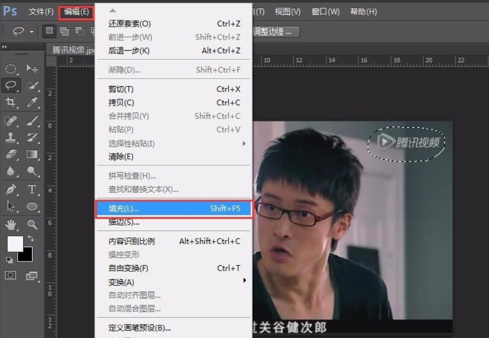Image resolution: width=489 pixels, height=338 pixels.
Task: Expand the Transform submenu arrow
Action: (x=244, y=280)
